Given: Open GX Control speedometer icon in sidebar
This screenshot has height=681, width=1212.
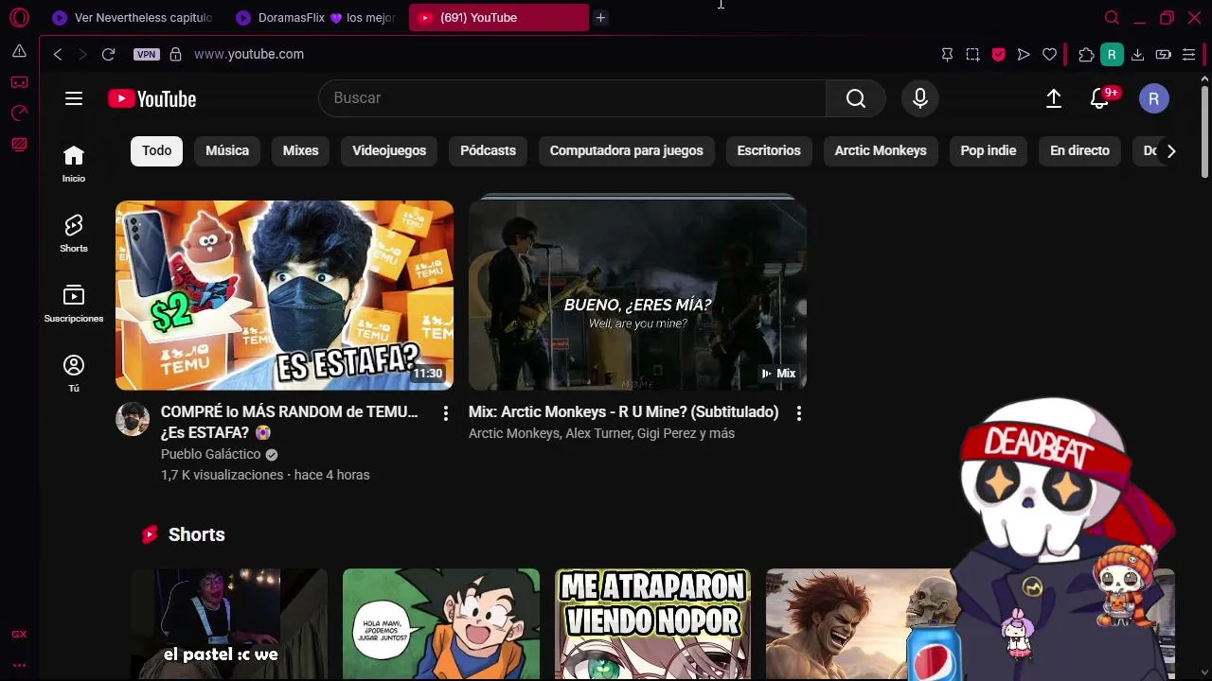Looking at the screenshot, I should click(x=19, y=113).
